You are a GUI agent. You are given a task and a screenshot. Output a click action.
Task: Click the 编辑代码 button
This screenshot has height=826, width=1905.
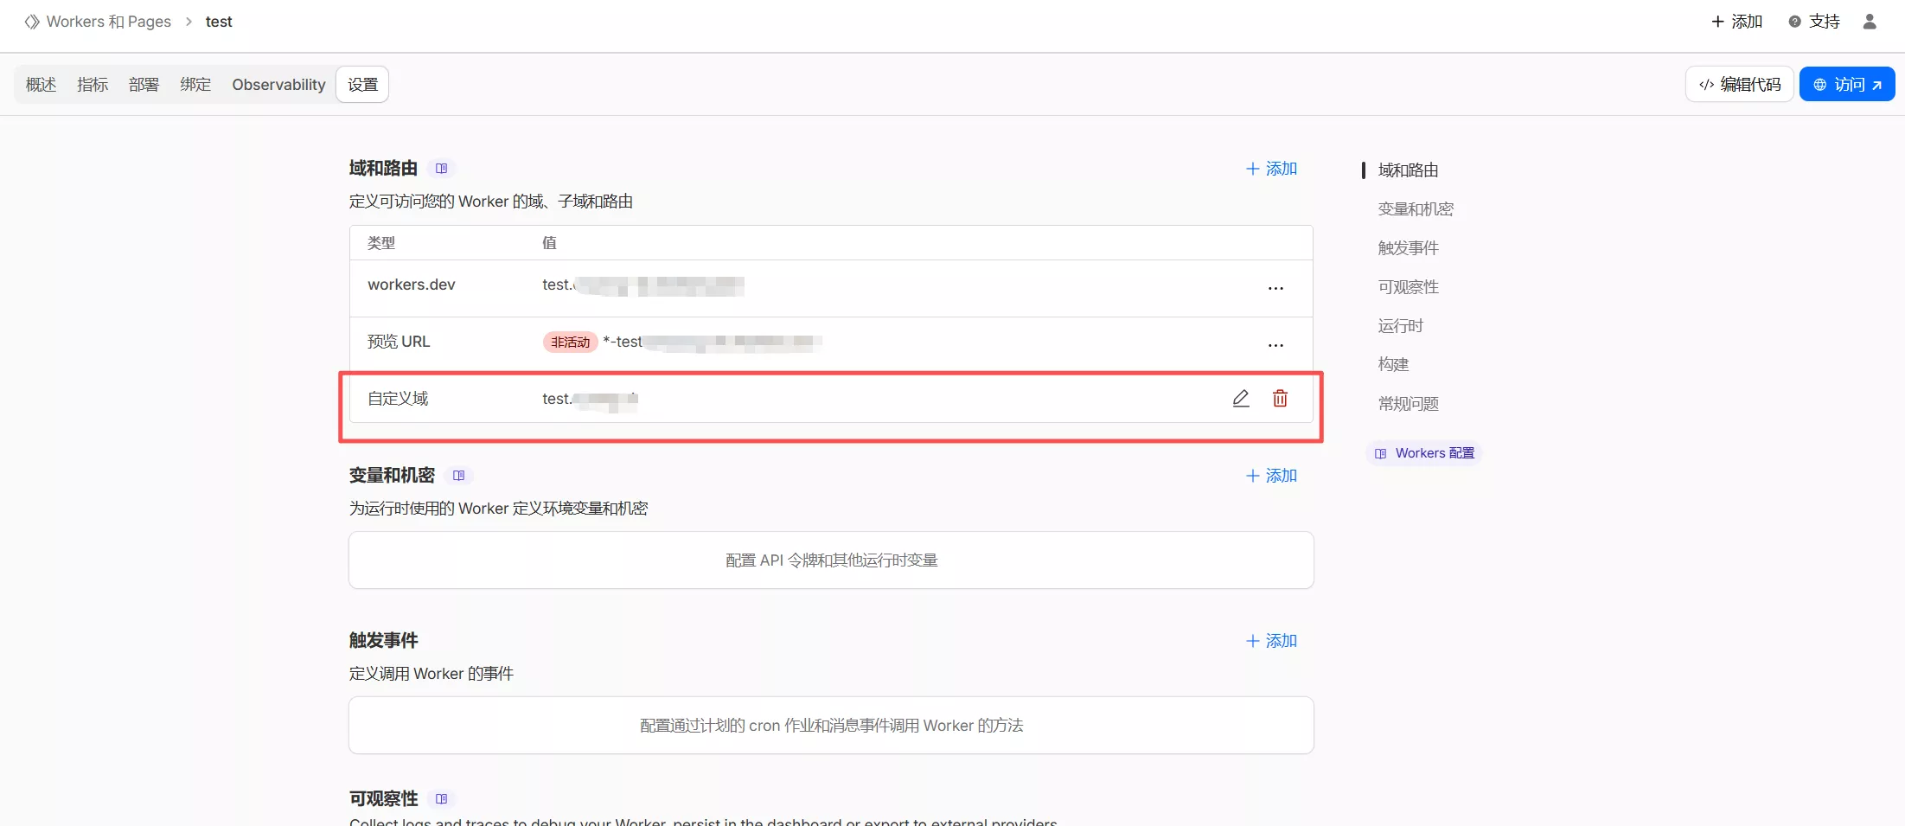tap(1739, 85)
